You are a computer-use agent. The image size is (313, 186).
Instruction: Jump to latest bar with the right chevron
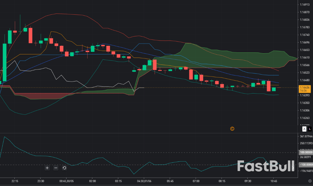293,168
